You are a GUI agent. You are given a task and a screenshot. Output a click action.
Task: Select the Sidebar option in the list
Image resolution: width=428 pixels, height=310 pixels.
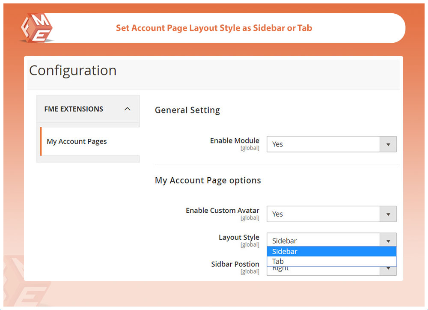[331, 251]
